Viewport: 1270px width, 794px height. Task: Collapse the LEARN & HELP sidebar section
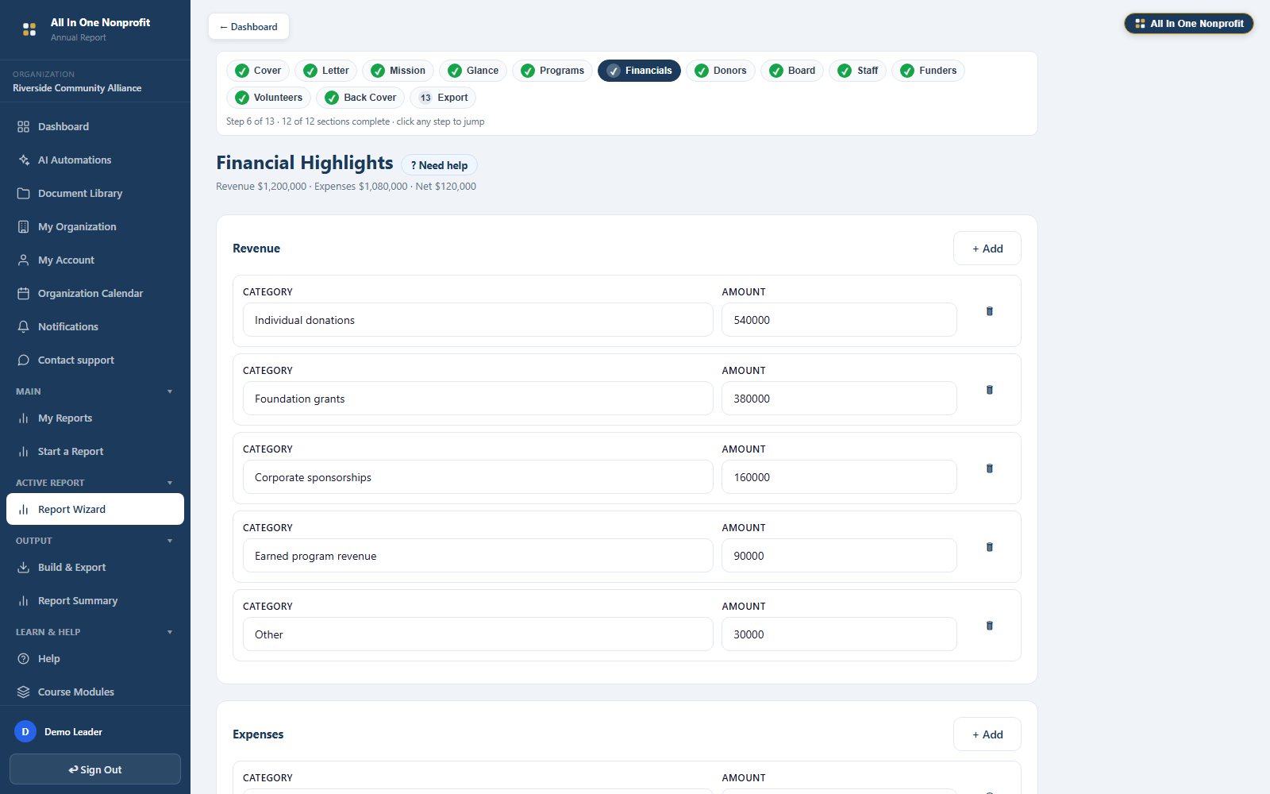coord(170,632)
